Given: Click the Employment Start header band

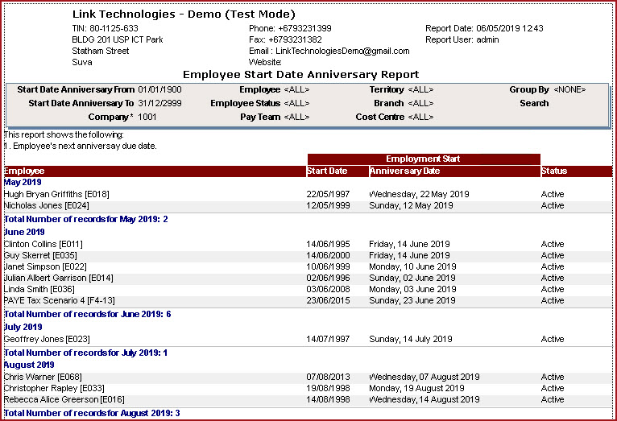Looking at the screenshot, I should [x=423, y=159].
